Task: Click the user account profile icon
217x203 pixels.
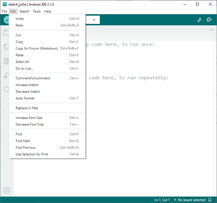Action: pos(7,190)
